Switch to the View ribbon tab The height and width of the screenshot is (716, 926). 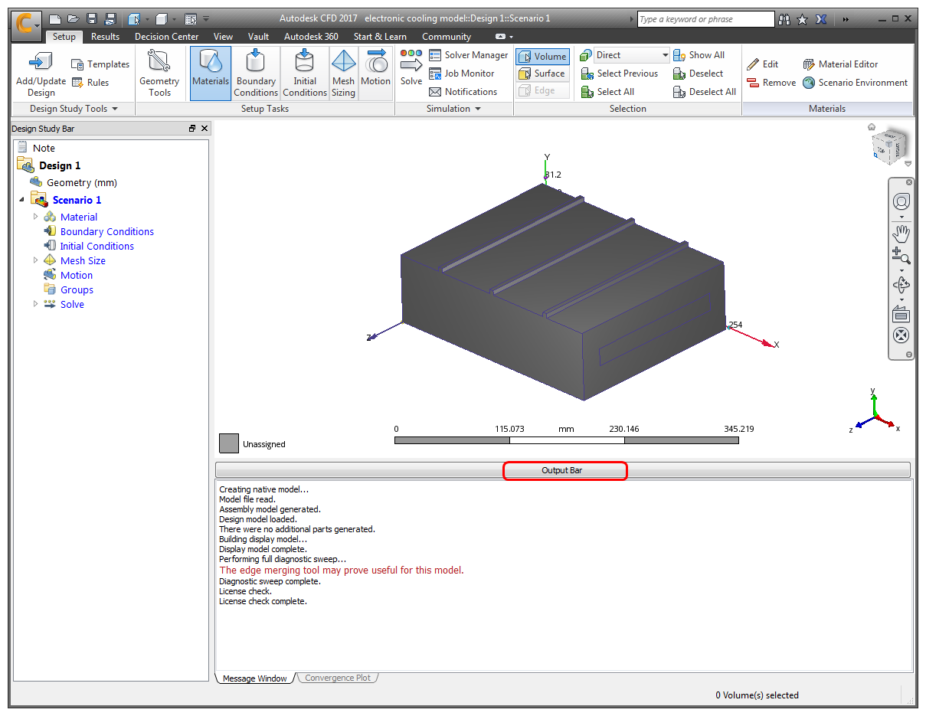click(x=223, y=37)
